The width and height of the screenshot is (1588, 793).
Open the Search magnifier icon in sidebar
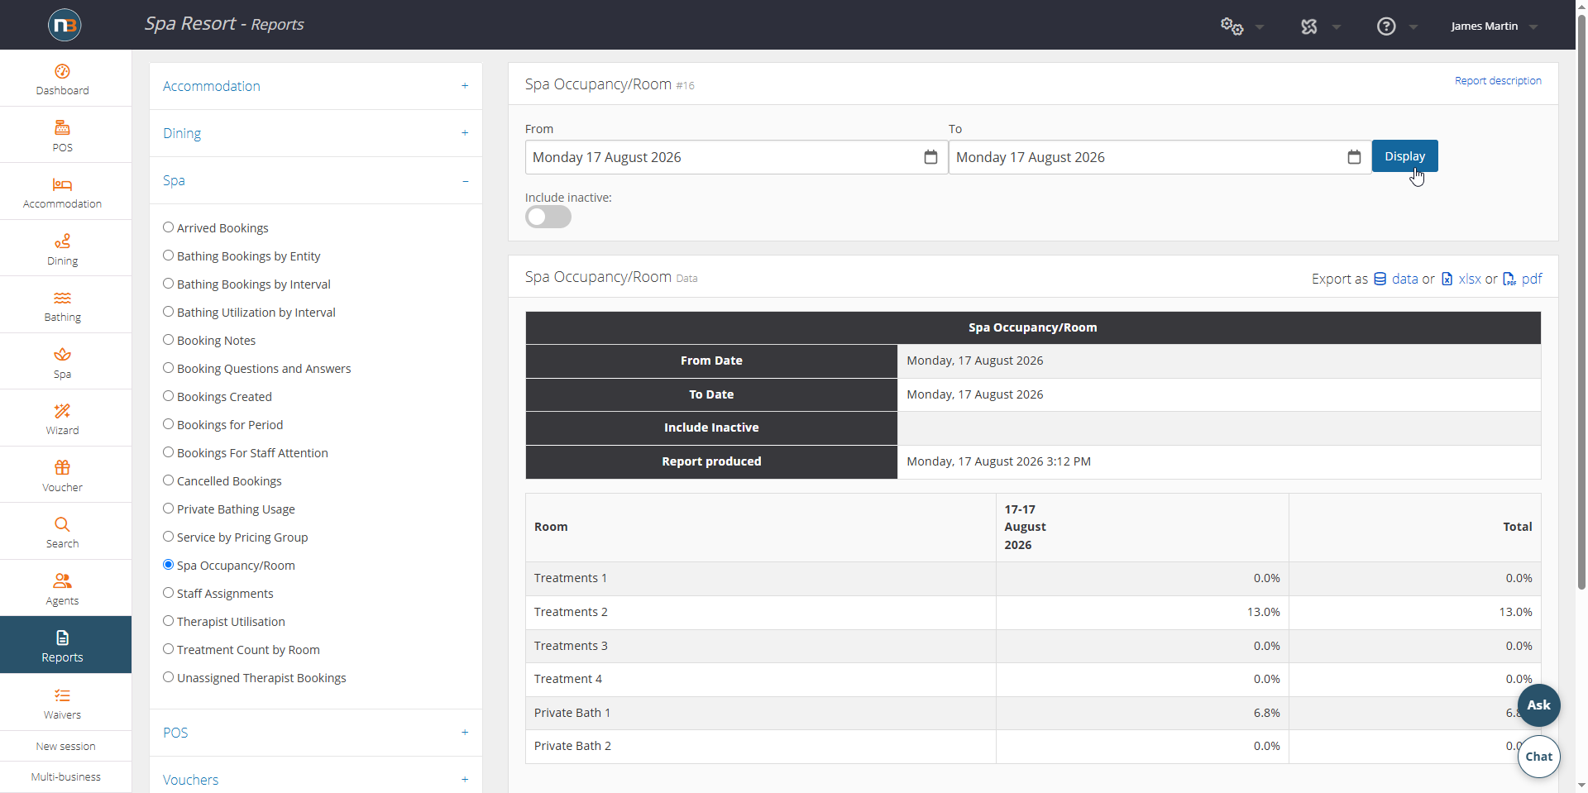tap(62, 524)
